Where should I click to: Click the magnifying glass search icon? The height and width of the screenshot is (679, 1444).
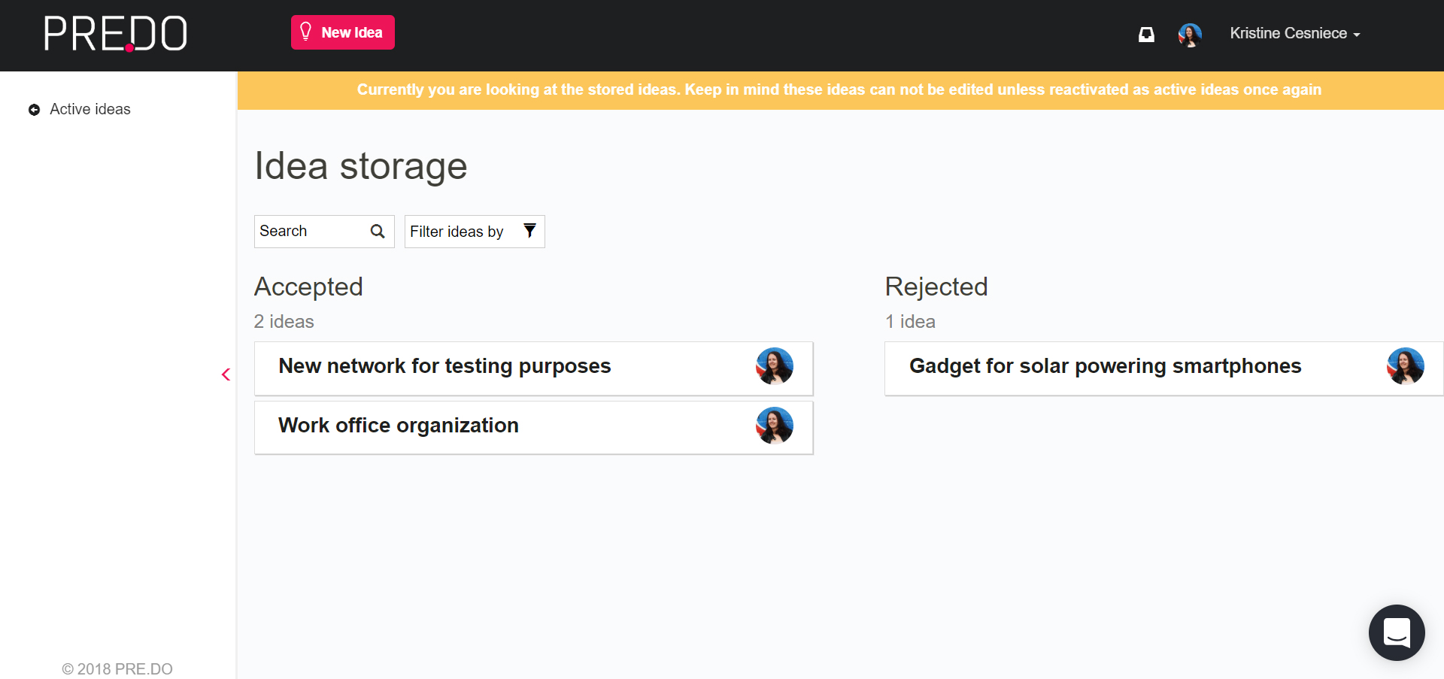(x=377, y=231)
